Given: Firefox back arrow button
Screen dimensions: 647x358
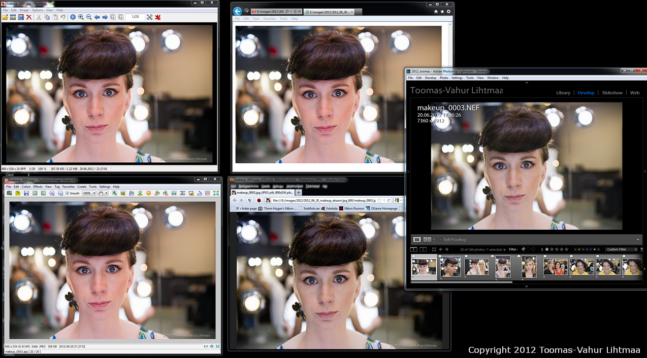Looking at the screenshot, I should [x=235, y=200].
